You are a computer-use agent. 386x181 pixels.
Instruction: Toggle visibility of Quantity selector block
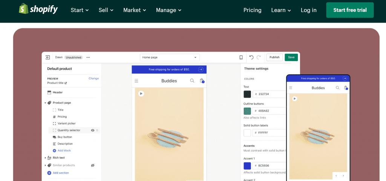(93, 130)
